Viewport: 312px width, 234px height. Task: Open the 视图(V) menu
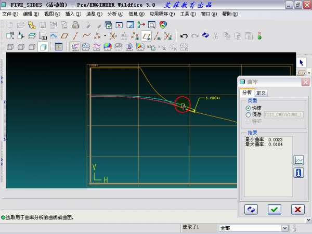(52, 14)
